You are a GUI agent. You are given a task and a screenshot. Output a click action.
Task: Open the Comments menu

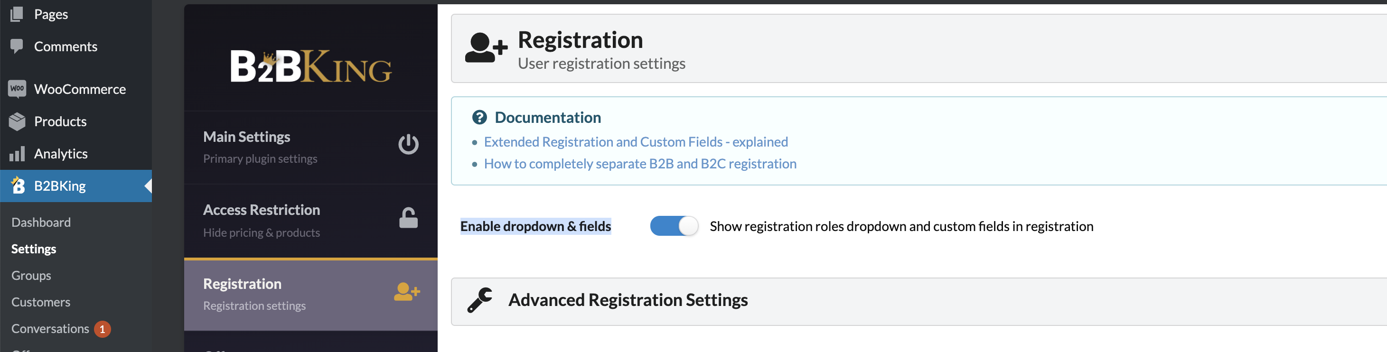coord(76,46)
